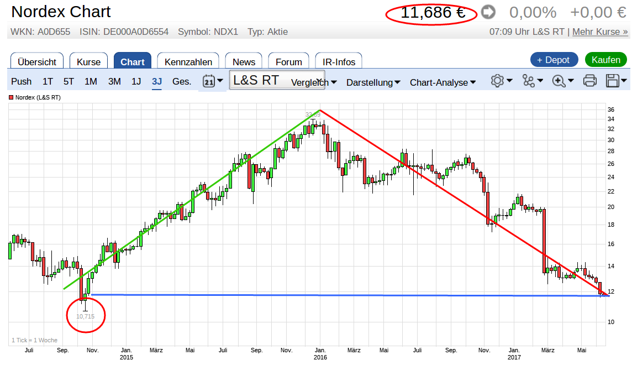The width and height of the screenshot is (632, 365).
Task: Click the grey arrow trend icon
Action: 488,12
